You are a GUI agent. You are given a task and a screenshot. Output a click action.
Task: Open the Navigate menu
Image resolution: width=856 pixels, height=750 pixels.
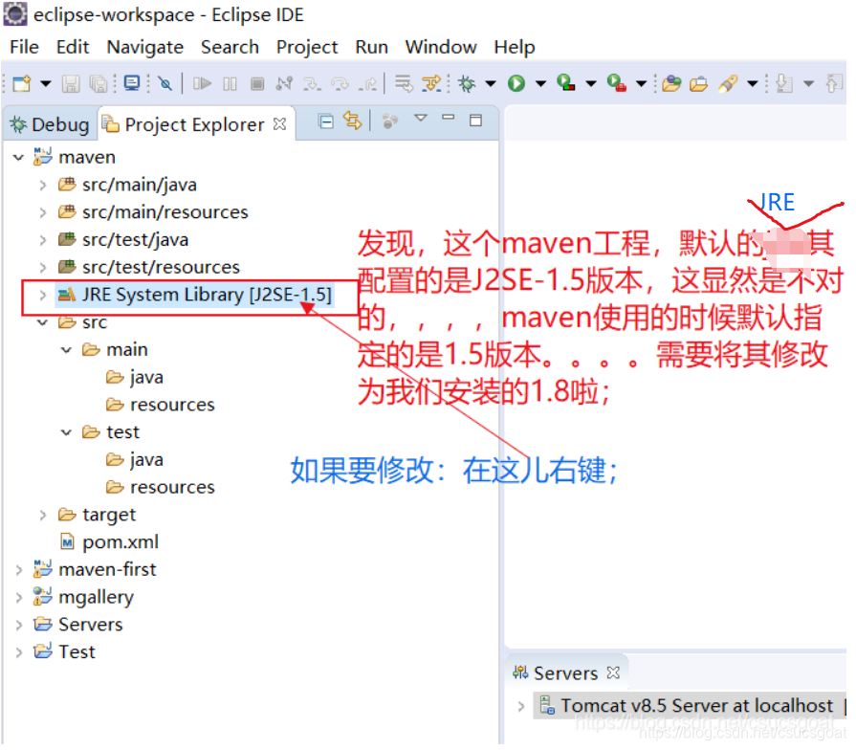point(145,48)
